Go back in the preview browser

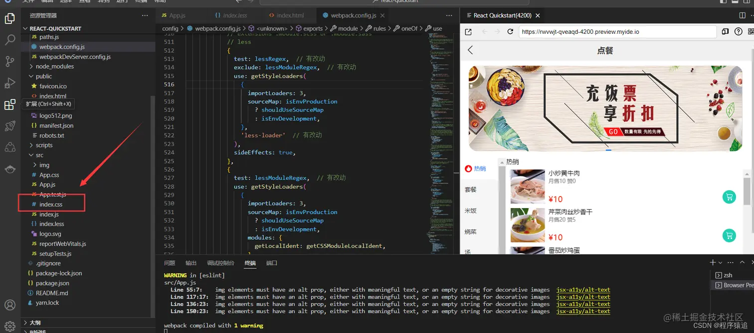[x=484, y=32]
